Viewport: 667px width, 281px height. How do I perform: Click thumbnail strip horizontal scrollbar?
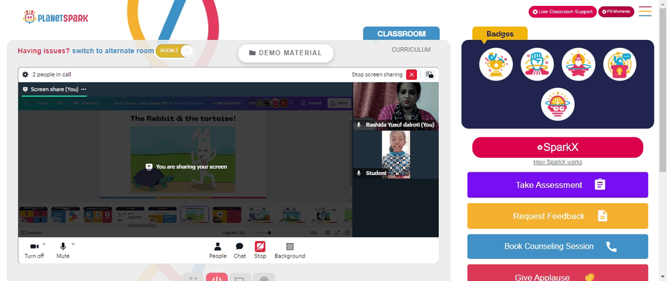pos(141,225)
